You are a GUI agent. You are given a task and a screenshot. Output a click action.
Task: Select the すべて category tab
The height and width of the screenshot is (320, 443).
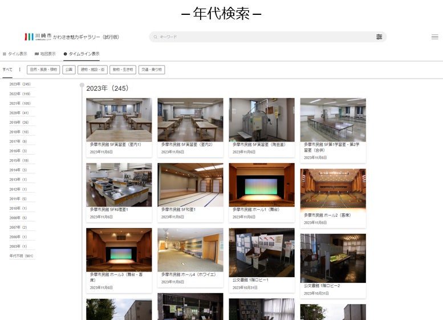(x=7, y=70)
